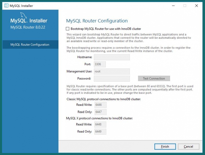Focus the Port field showing 3306
This screenshot has width=205, height=155.
tap(100, 64)
